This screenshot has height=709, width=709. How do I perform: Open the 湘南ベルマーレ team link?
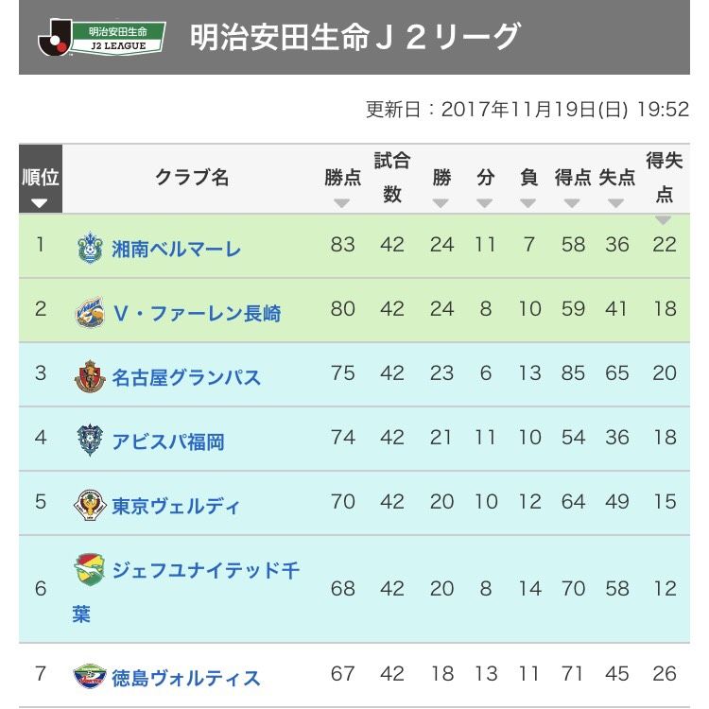point(177,249)
